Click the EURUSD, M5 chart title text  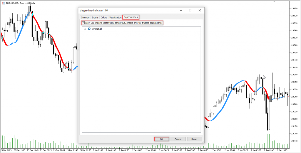click(21, 3)
